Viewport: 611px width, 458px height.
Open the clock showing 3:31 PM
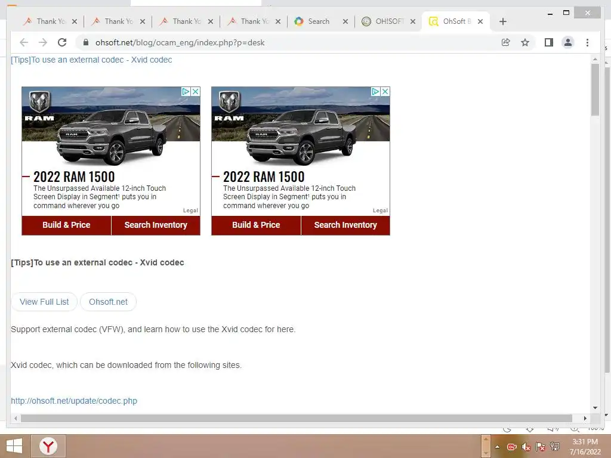[x=585, y=447]
